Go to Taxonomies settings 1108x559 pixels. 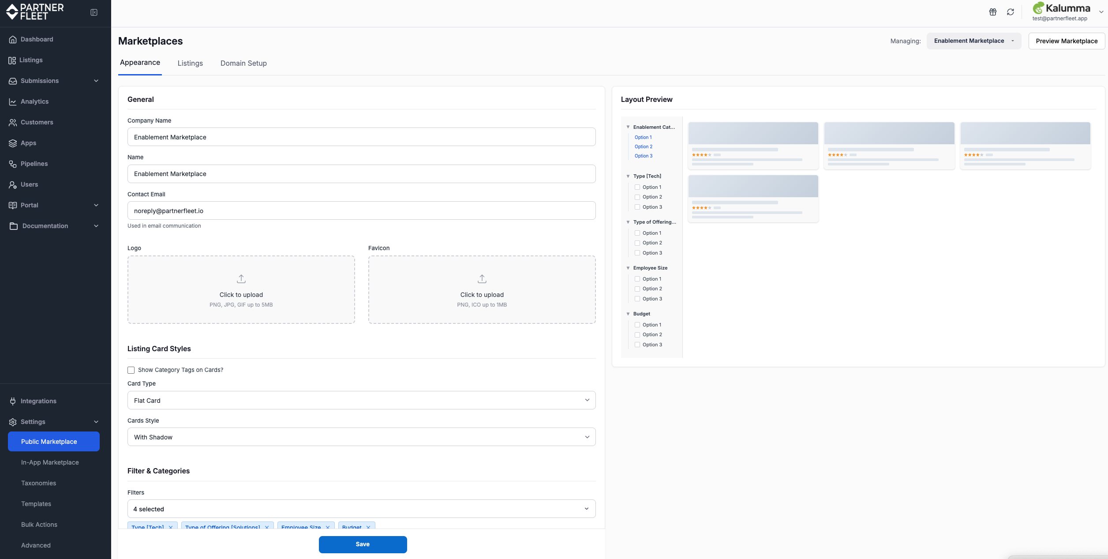(x=39, y=483)
